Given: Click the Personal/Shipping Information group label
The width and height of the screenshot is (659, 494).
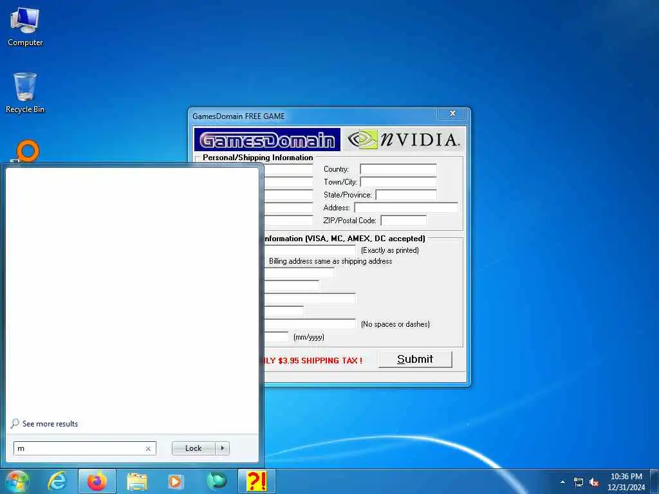Looking at the screenshot, I should (257, 158).
